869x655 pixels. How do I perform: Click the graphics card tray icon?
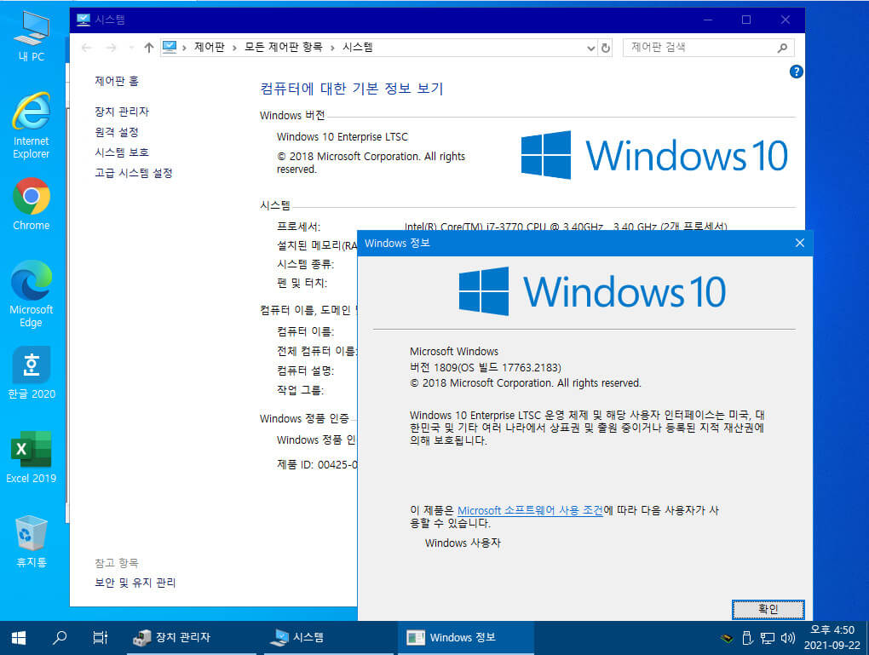[x=727, y=638]
